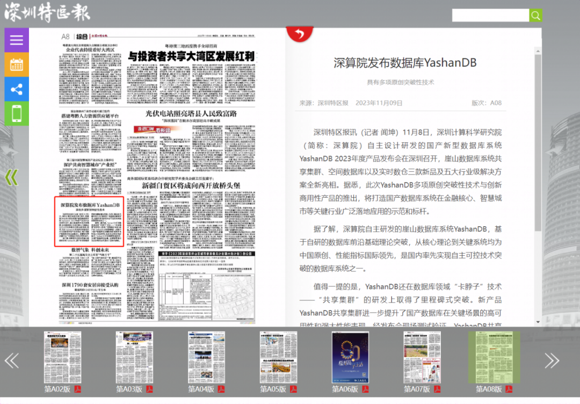Click the 第A02版 label
This screenshot has height=404, width=580.
tap(57, 389)
